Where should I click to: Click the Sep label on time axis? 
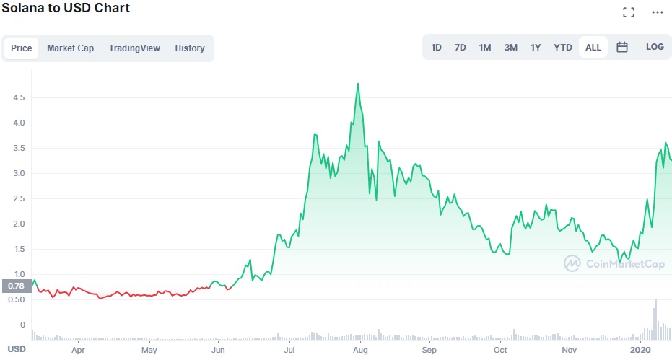point(429,350)
